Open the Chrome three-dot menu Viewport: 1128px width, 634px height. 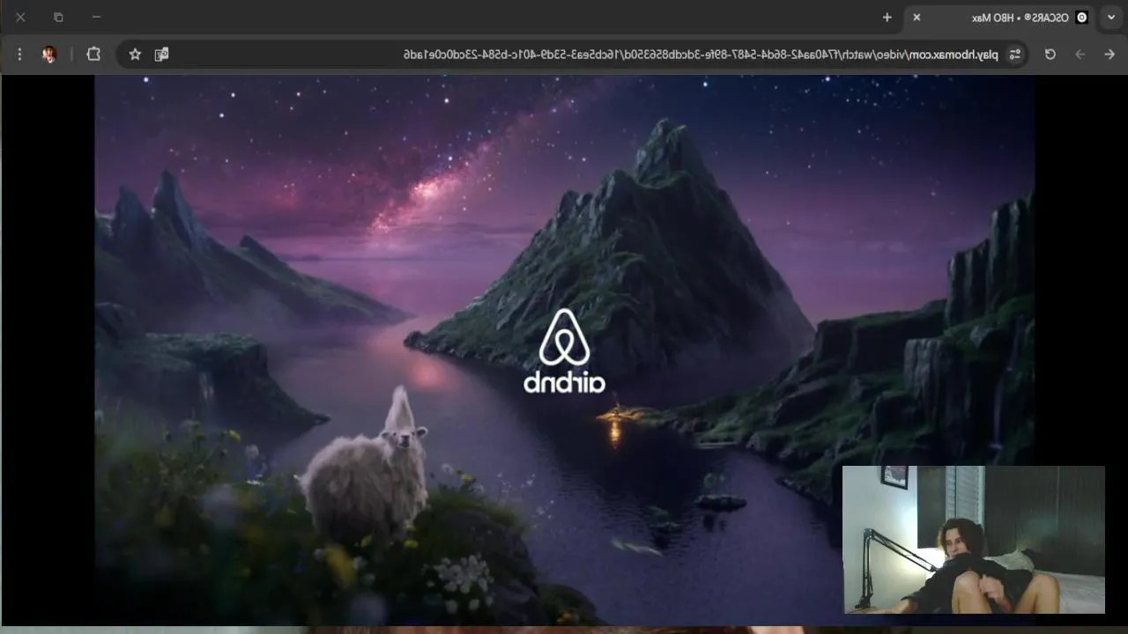pos(19,55)
